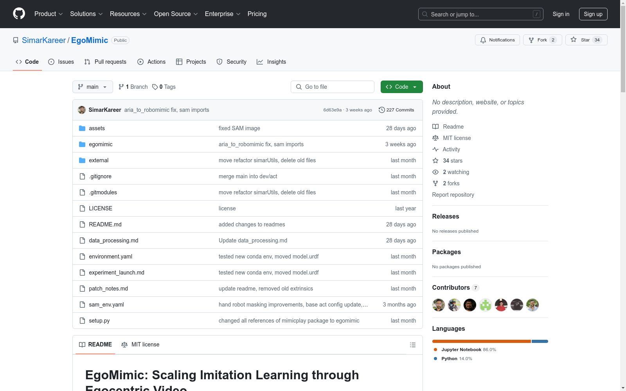
Task: Open the README outline list icon
Action: coord(413,345)
